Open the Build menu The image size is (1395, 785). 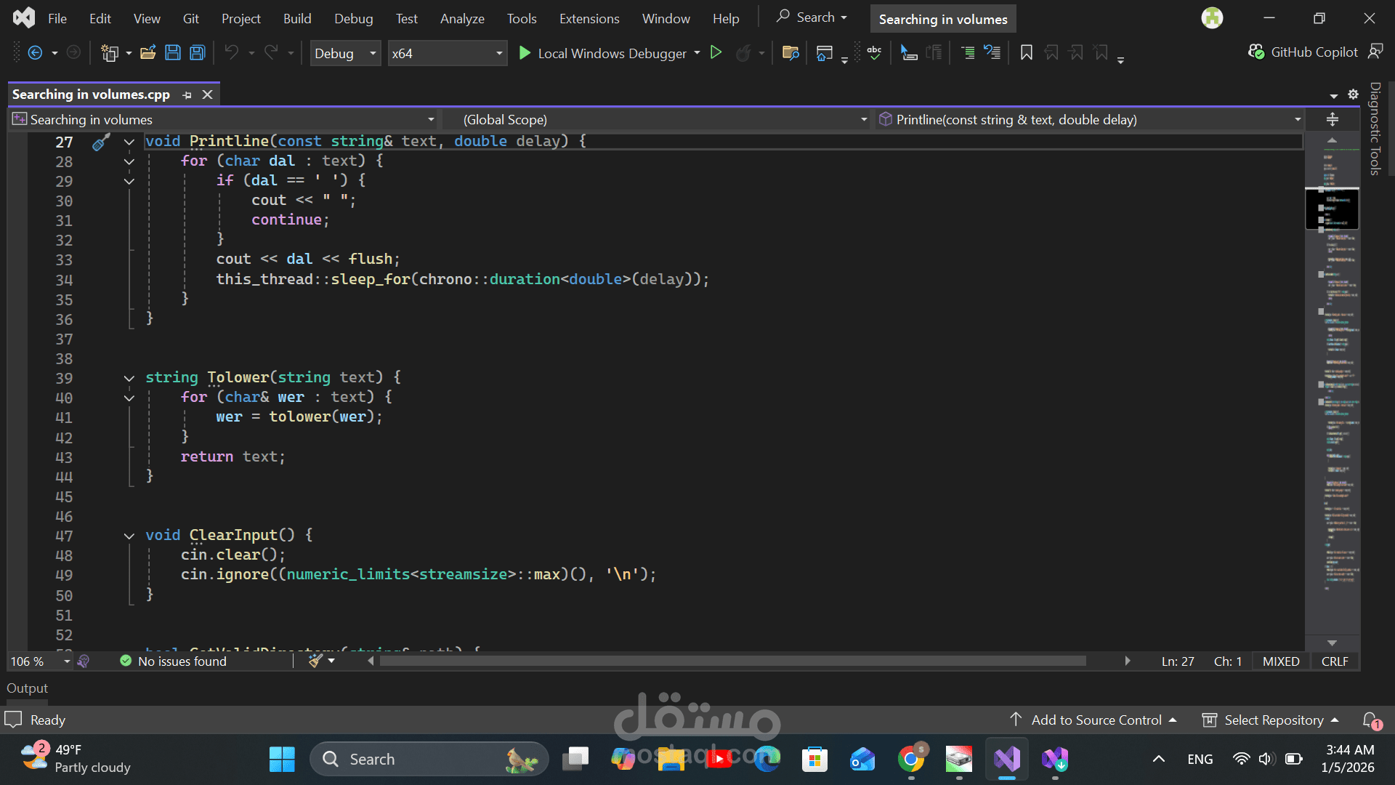tap(297, 19)
